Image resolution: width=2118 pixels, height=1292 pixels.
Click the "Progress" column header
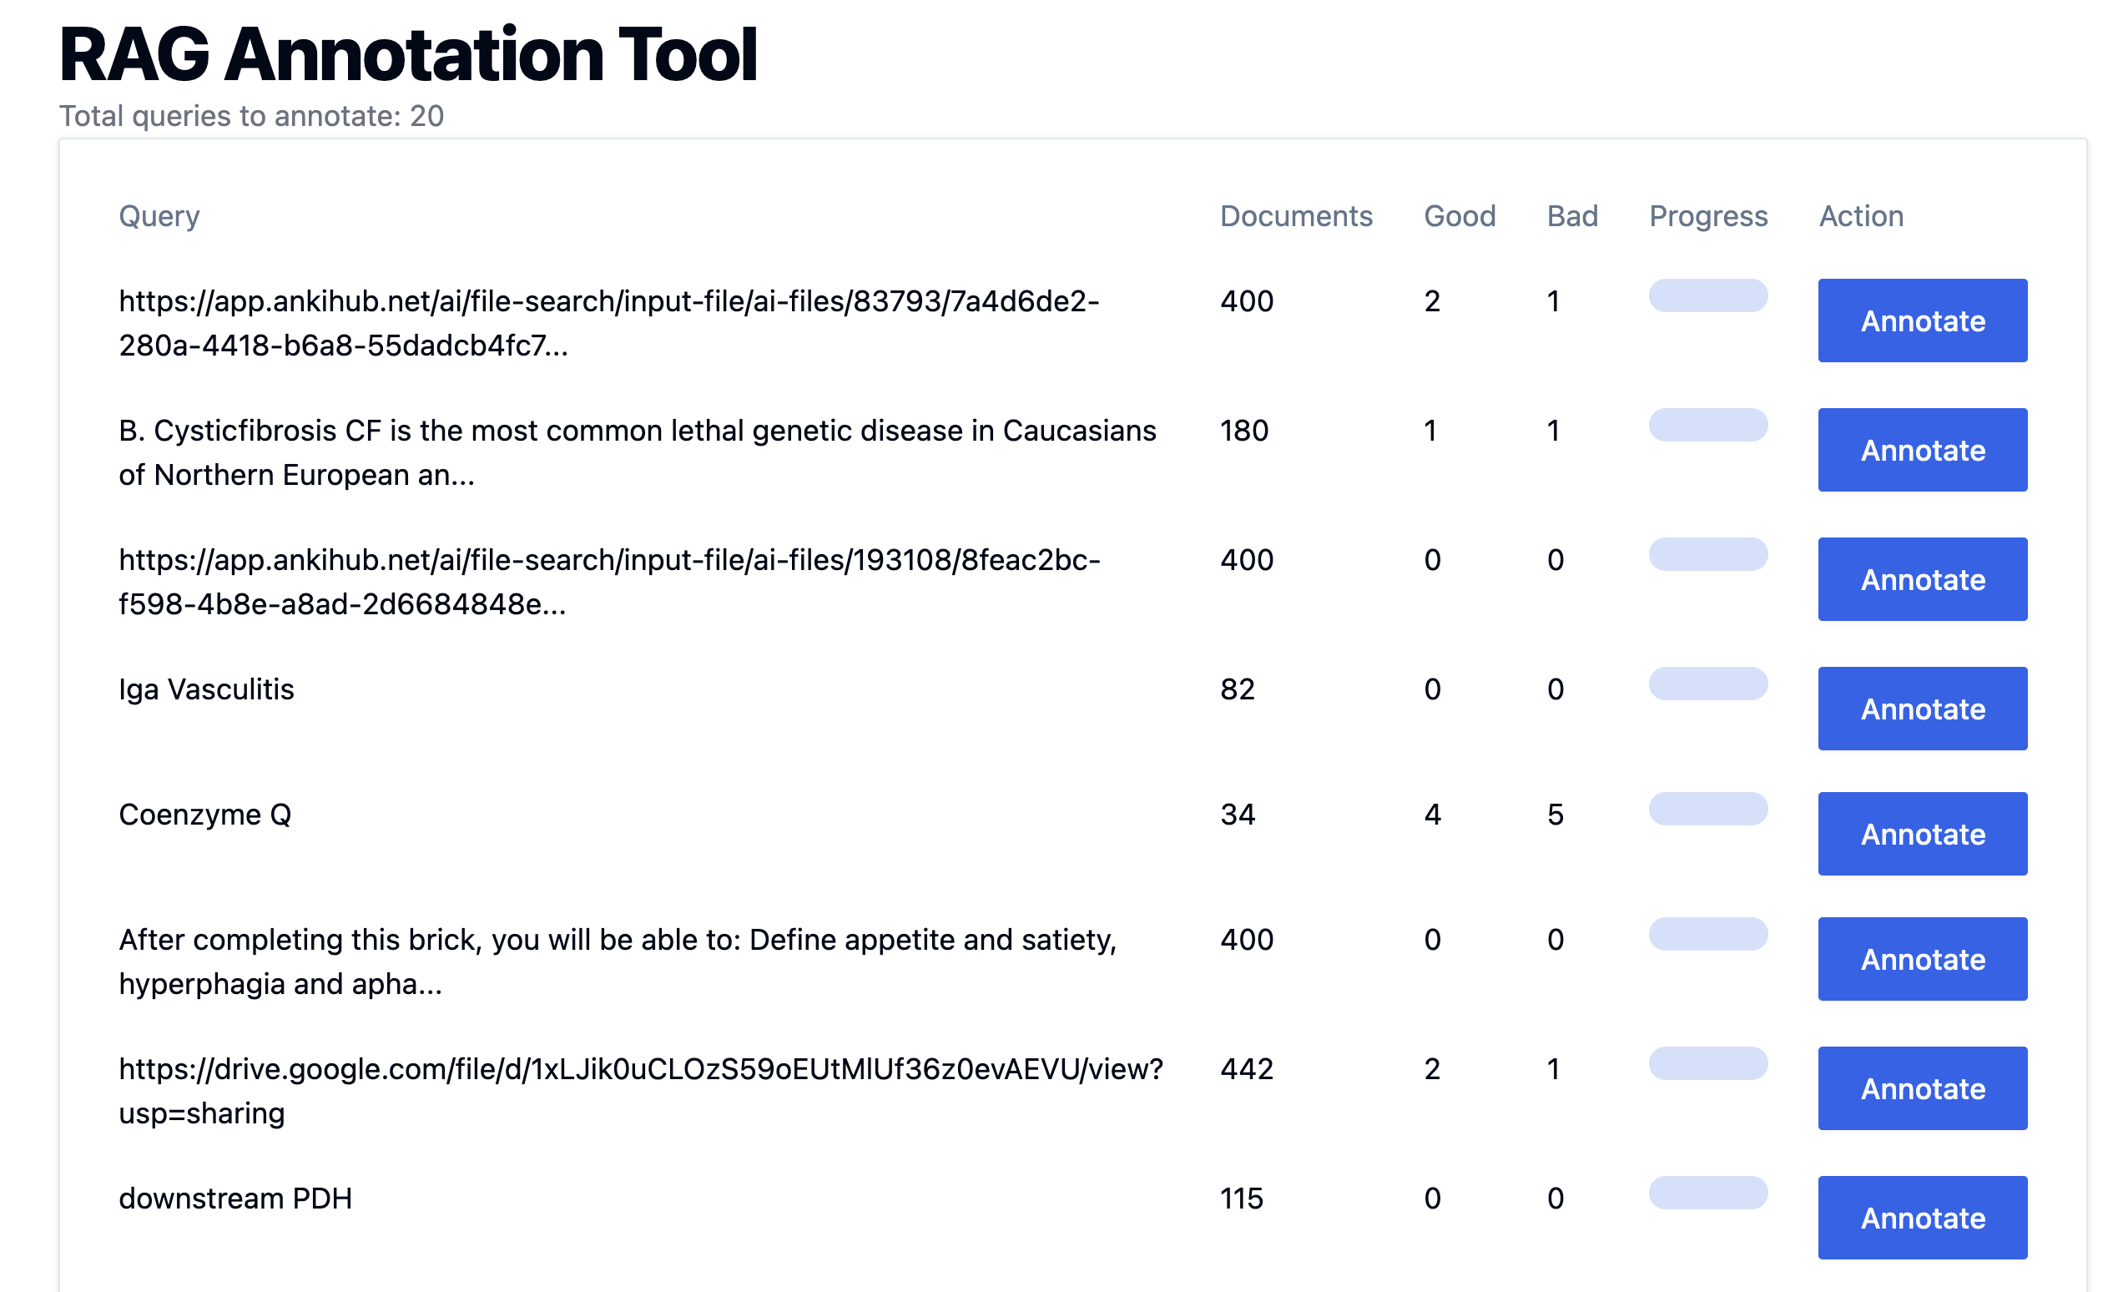(x=1708, y=217)
